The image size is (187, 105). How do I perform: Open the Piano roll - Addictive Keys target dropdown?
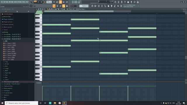pyautogui.click(x=77, y=9)
